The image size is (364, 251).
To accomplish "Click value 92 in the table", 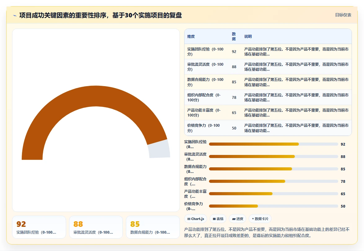I will pyautogui.click(x=234, y=52).
